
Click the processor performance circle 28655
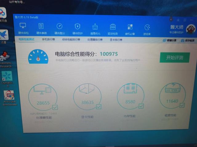[43, 97]
